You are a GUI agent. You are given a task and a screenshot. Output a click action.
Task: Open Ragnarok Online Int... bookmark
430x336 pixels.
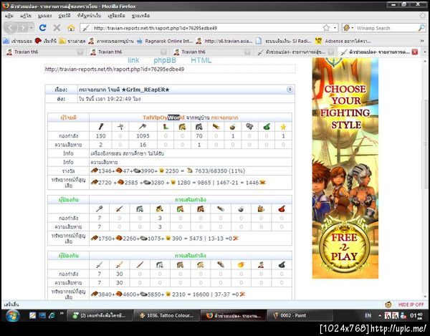click(x=165, y=41)
